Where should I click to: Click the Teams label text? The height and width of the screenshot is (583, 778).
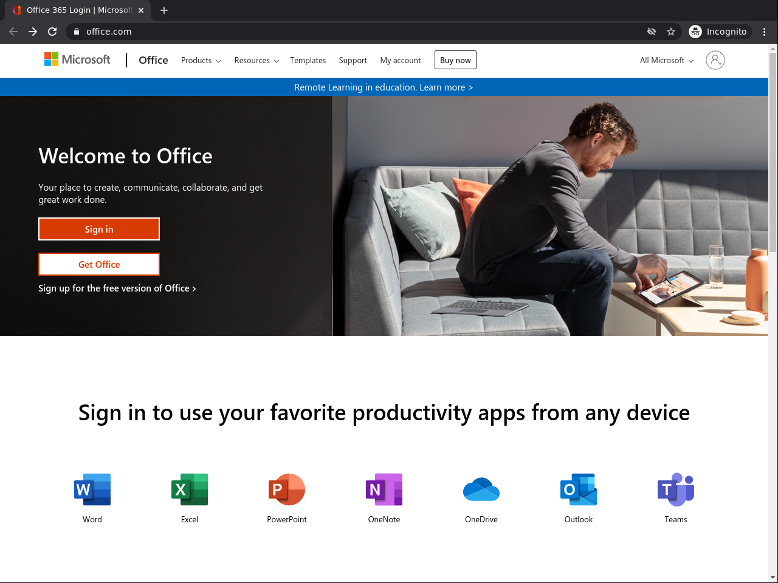(x=676, y=519)
